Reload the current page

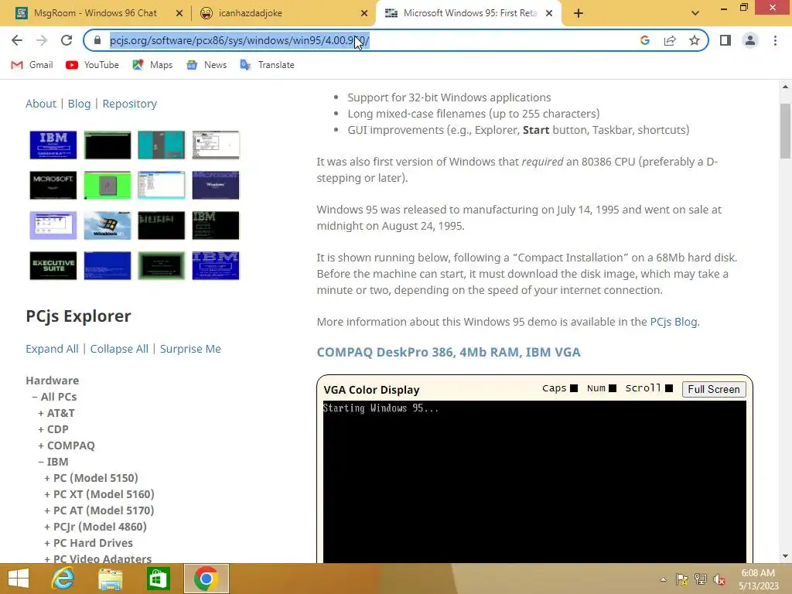tap(67, 40)
